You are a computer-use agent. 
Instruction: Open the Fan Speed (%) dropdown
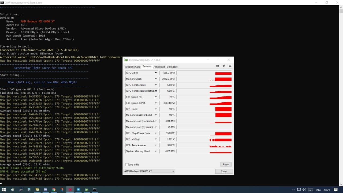156,97
